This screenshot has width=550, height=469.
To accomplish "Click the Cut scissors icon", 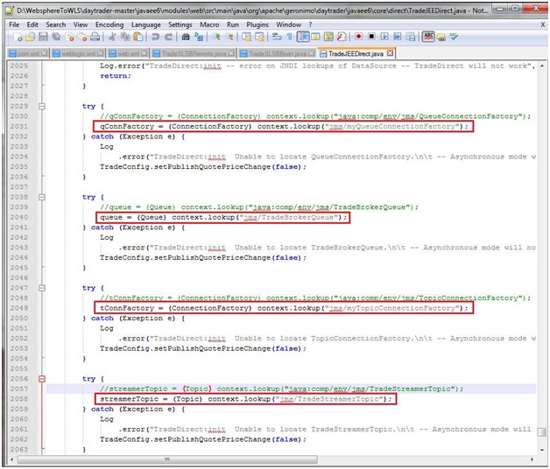I will (x=112, y=38).
